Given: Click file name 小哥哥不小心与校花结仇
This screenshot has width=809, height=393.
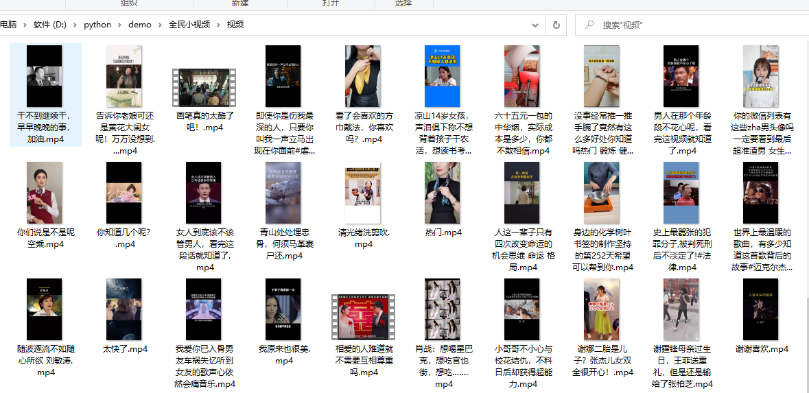Looking at the screenshot, I should coord(523,366).
